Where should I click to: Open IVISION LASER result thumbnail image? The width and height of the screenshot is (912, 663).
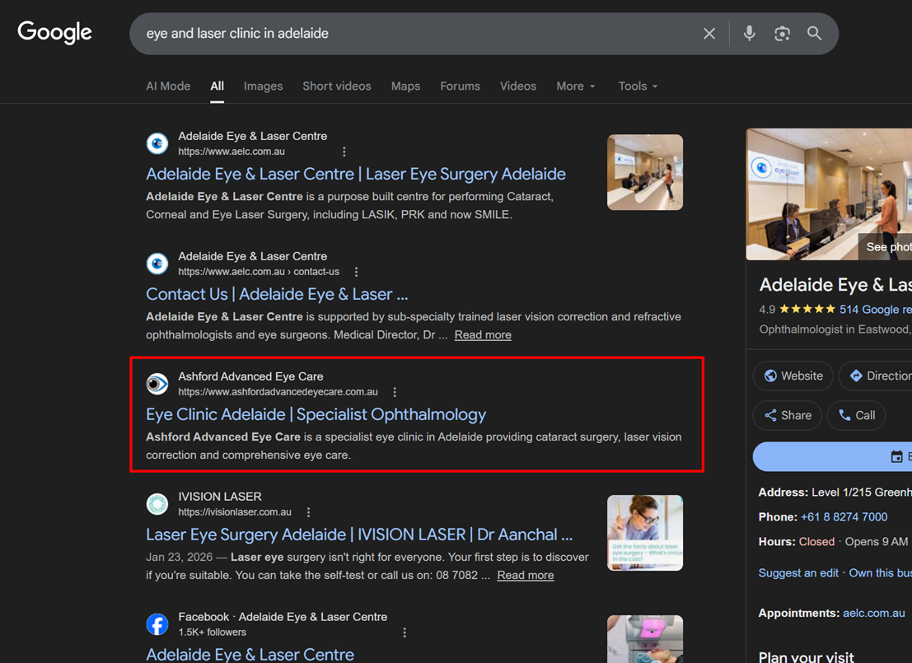[x=644, y=533]
